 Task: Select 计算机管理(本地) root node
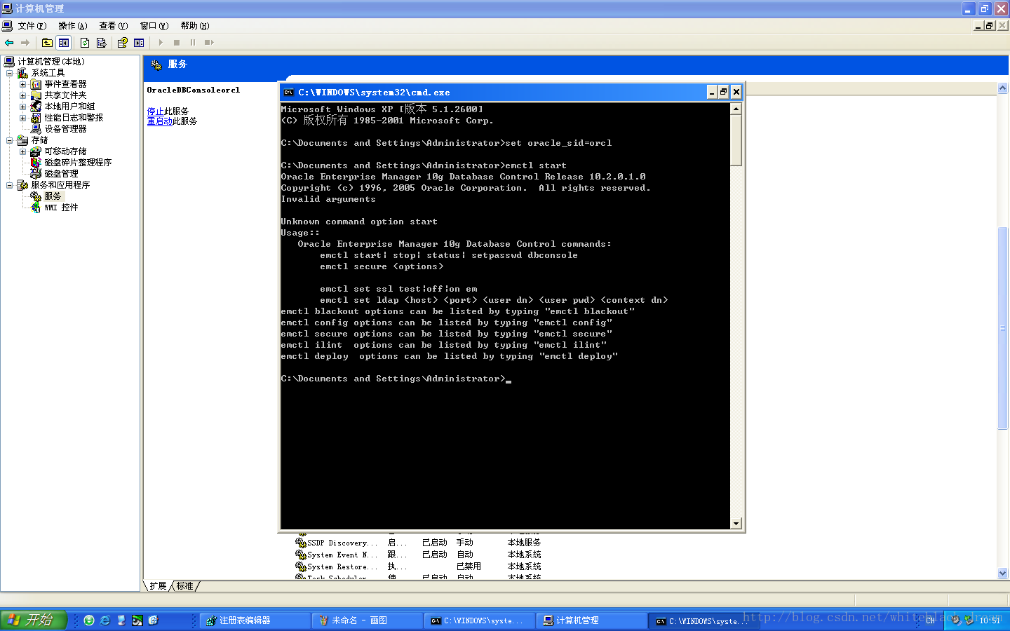[x=51, y=62]
